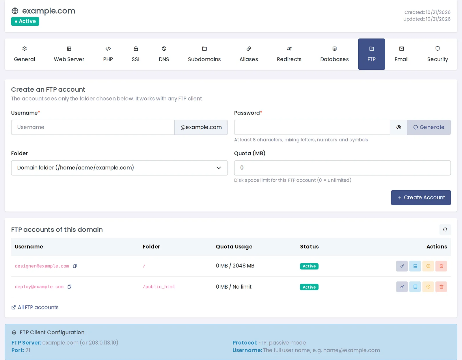This screenshot has height=360, width=462.
Task: Click into the Password input field
Action: (312, 127)
